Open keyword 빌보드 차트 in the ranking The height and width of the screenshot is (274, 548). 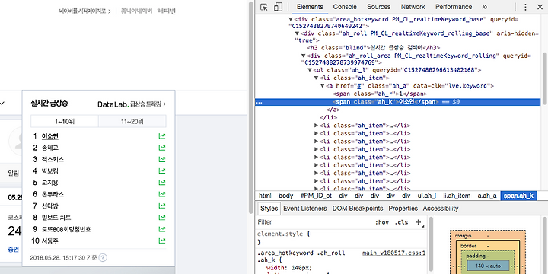(56, 218)
